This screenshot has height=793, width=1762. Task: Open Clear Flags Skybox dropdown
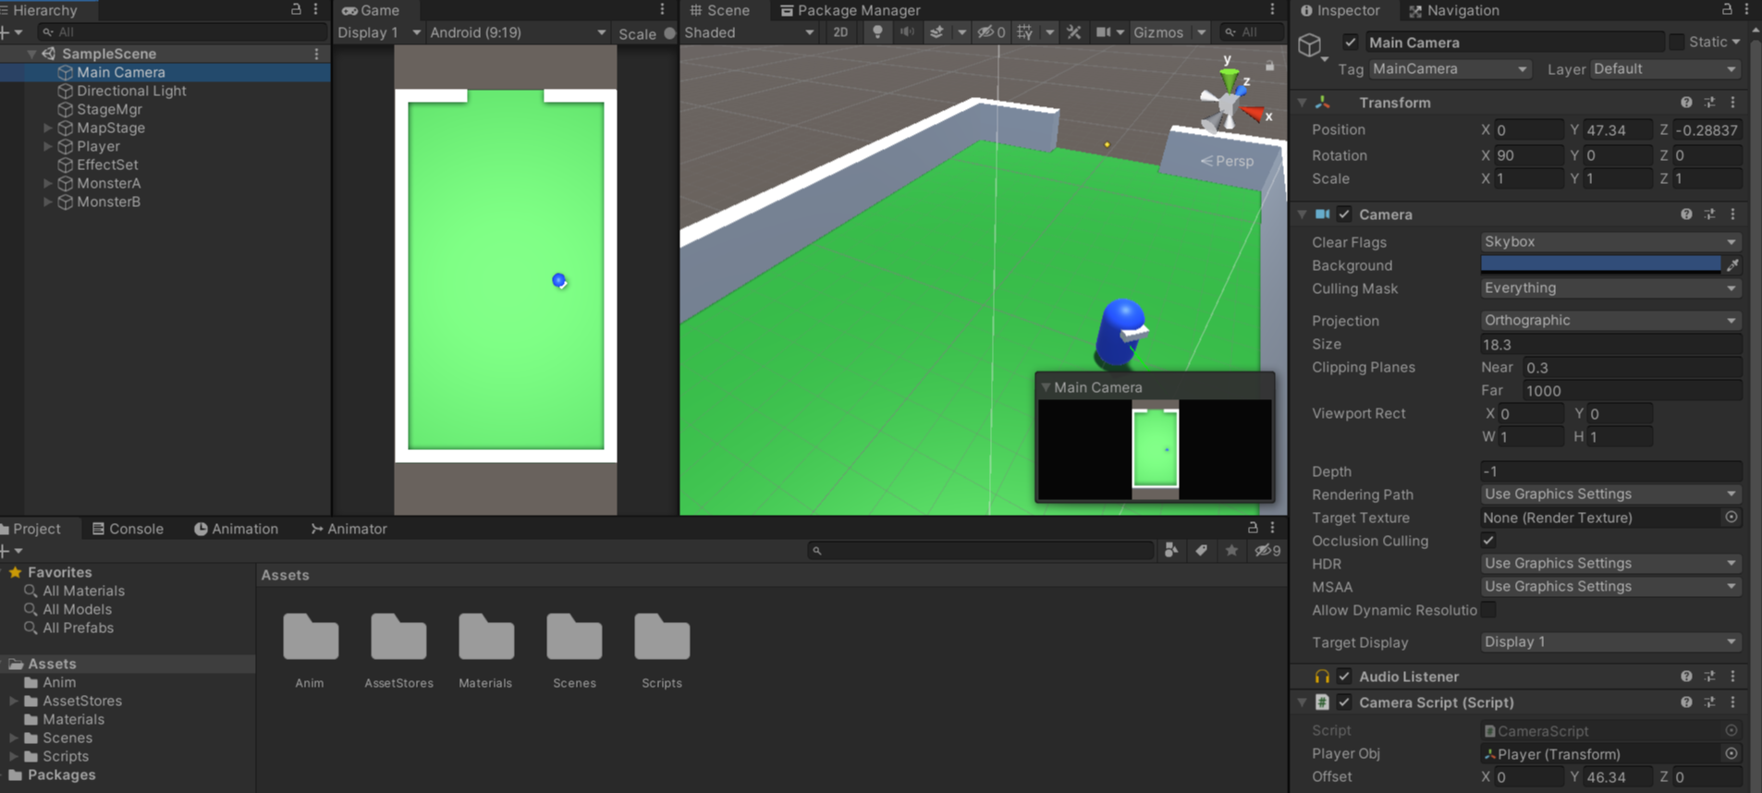pyautogui.click(x=1610, y=242)
